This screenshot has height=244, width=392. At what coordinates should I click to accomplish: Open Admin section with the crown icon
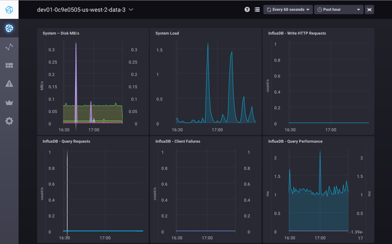[x=9, y=103]
